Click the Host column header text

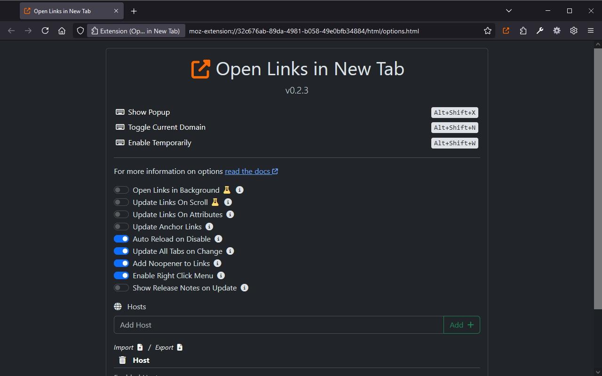coord(141,360)
